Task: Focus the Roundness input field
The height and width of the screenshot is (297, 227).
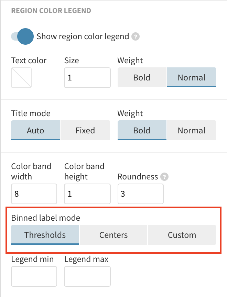Action: [140, 194]
